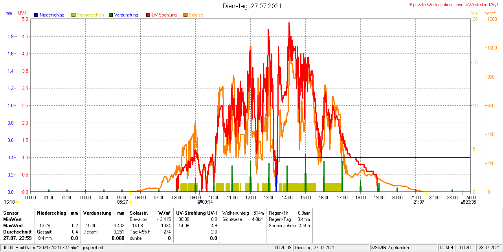Image resolution: width=503 pixels, height=252 pixels.
Task: Click the sunrise icon beside 05:27
Action: tap(131, 202)
